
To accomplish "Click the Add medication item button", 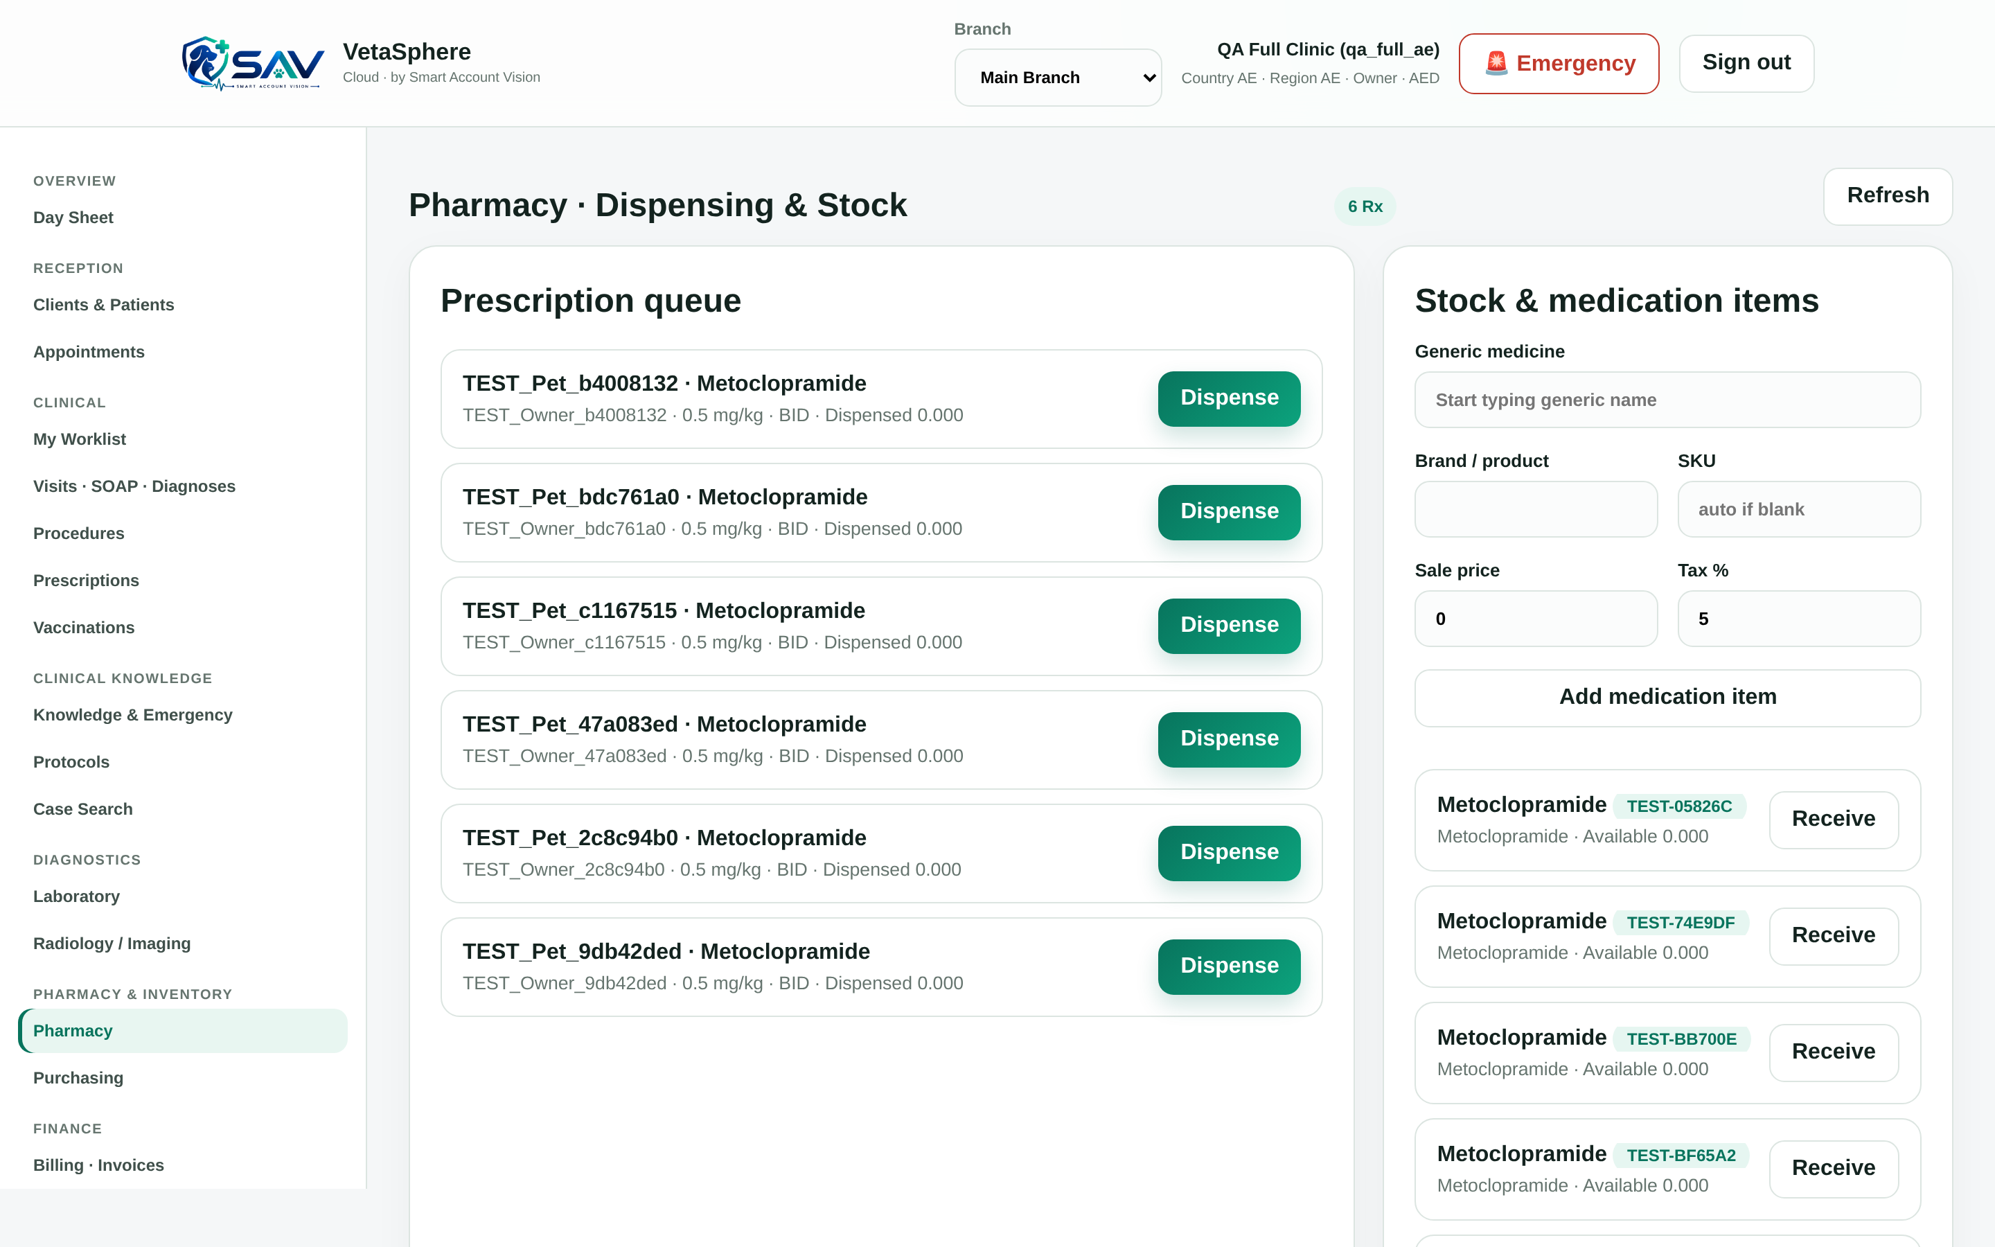I will 1667,698.
